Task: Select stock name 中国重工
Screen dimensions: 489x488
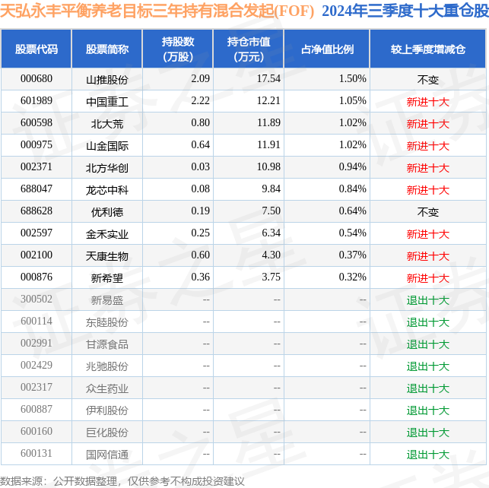Action: coord(107,102)
